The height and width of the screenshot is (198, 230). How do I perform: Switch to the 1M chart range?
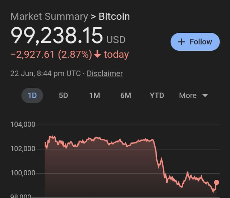(95, 96)
